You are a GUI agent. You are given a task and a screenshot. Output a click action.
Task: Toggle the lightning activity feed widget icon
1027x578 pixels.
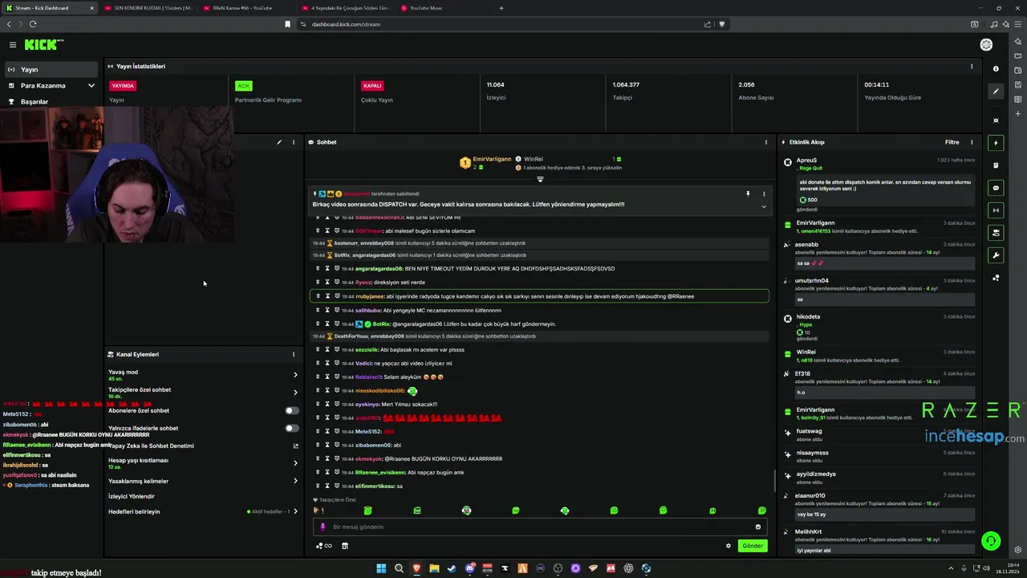996,143
